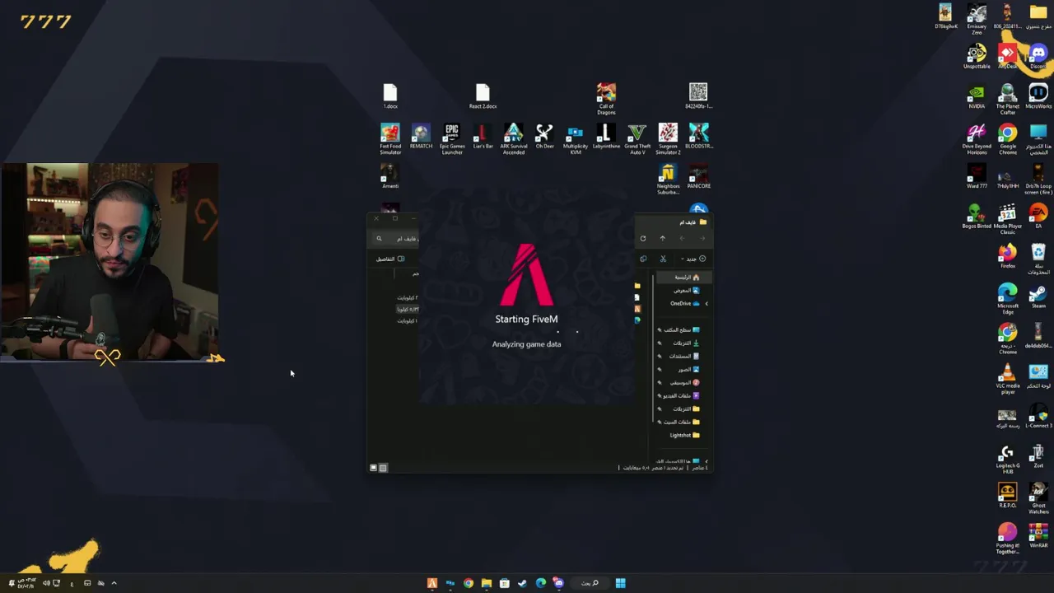Open the New dropdown in Explorer toolbar

(692, 259)
